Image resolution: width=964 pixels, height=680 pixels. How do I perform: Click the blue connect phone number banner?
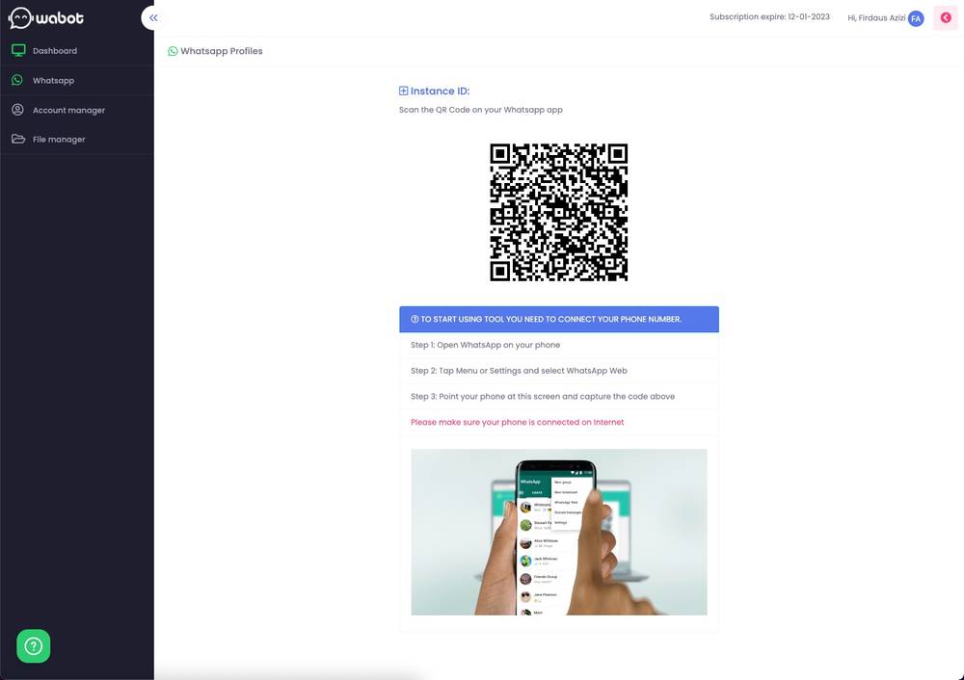tap(559, 319)
